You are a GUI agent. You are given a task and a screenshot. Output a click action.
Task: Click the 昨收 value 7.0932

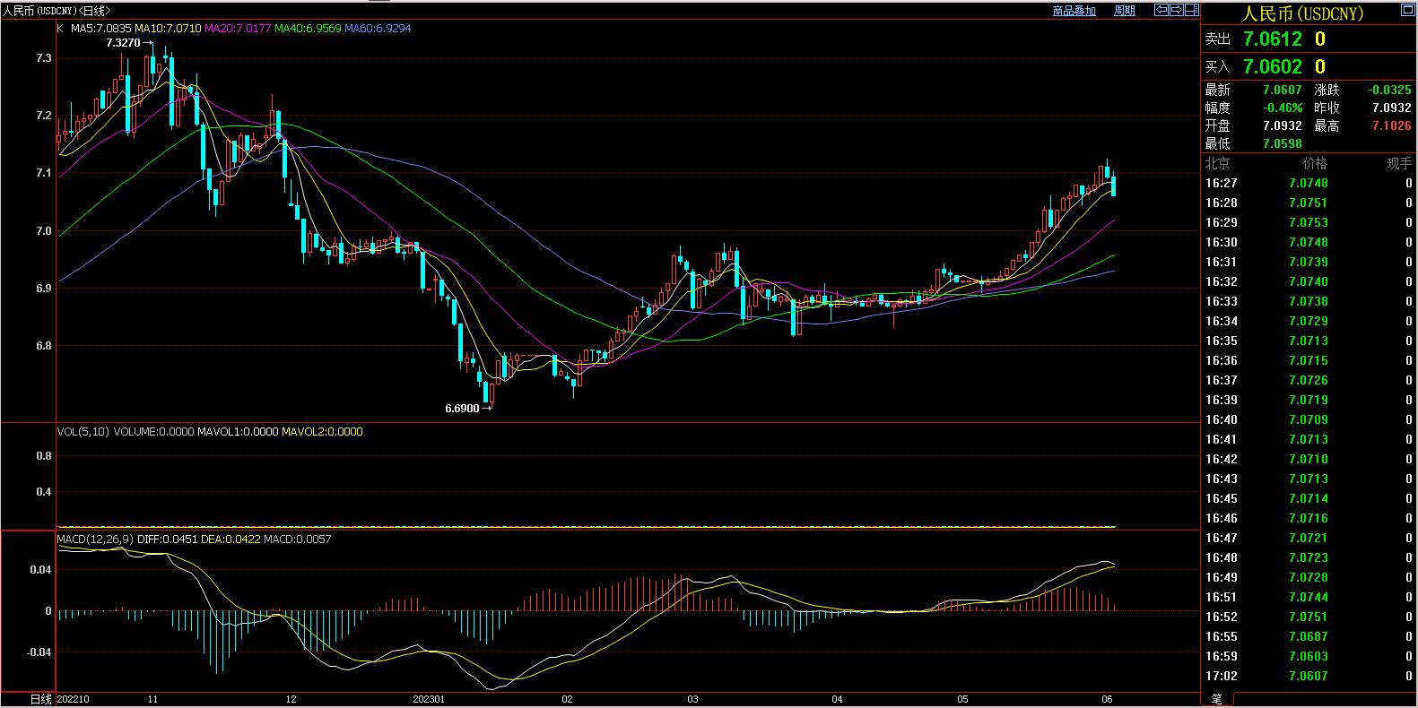1391,108
